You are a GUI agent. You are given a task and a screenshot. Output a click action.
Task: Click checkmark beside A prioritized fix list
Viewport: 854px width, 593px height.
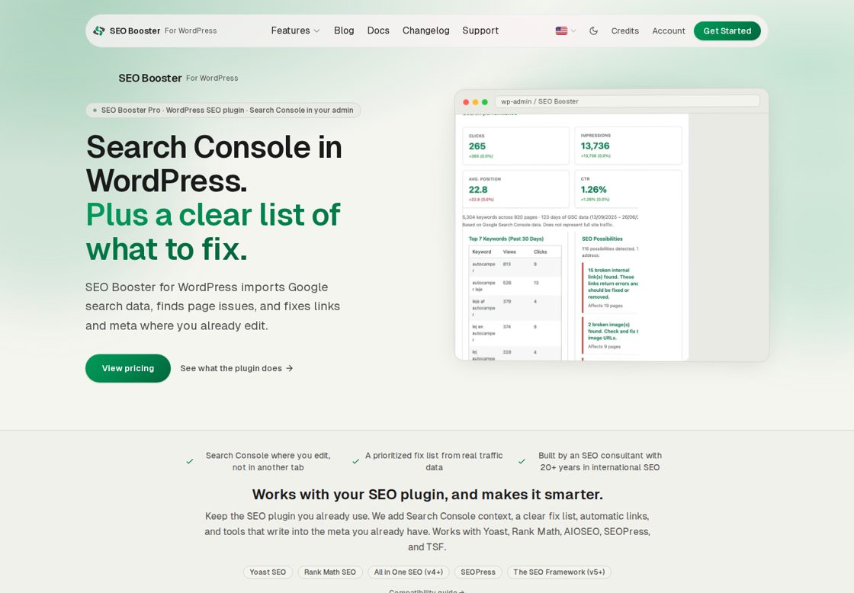355,461
